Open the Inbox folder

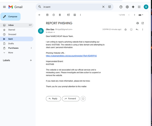click(17, 25)
